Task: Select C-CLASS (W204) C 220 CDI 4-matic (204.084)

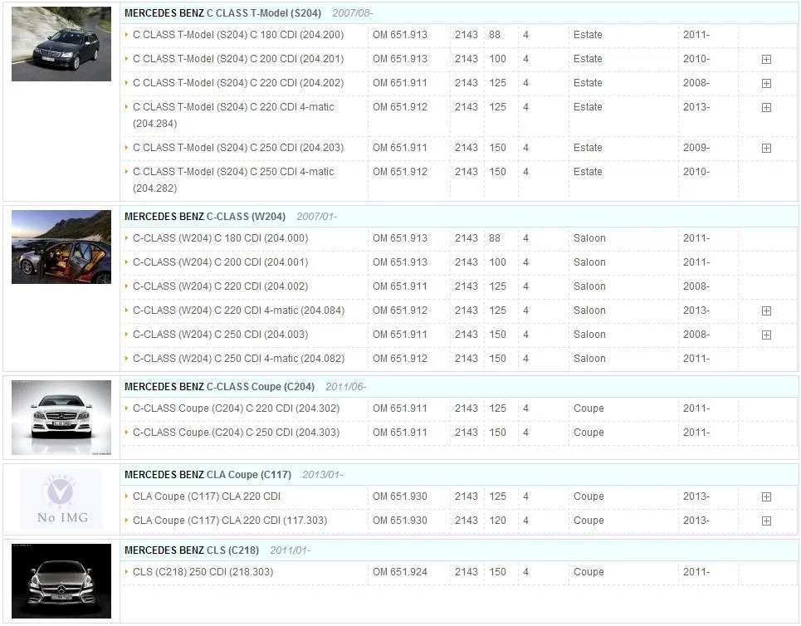Action: 238,311
